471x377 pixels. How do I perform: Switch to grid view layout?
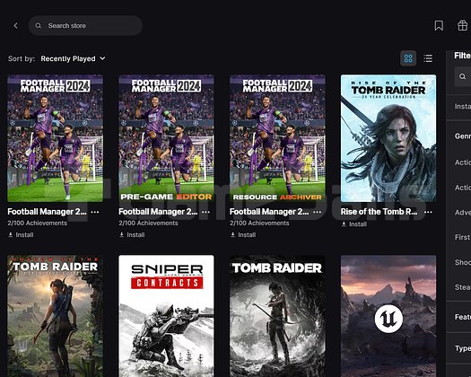point(408,58)
